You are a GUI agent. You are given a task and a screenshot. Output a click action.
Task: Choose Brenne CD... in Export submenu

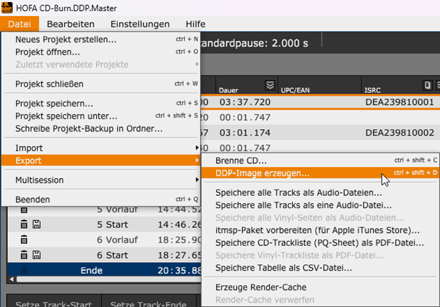click(x=321, y=161)
